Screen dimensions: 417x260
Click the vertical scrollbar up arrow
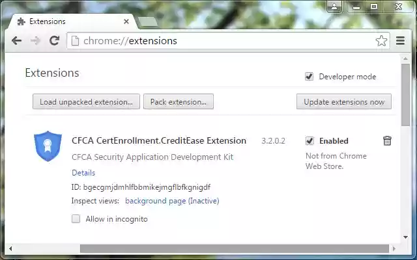click(405, 58)
